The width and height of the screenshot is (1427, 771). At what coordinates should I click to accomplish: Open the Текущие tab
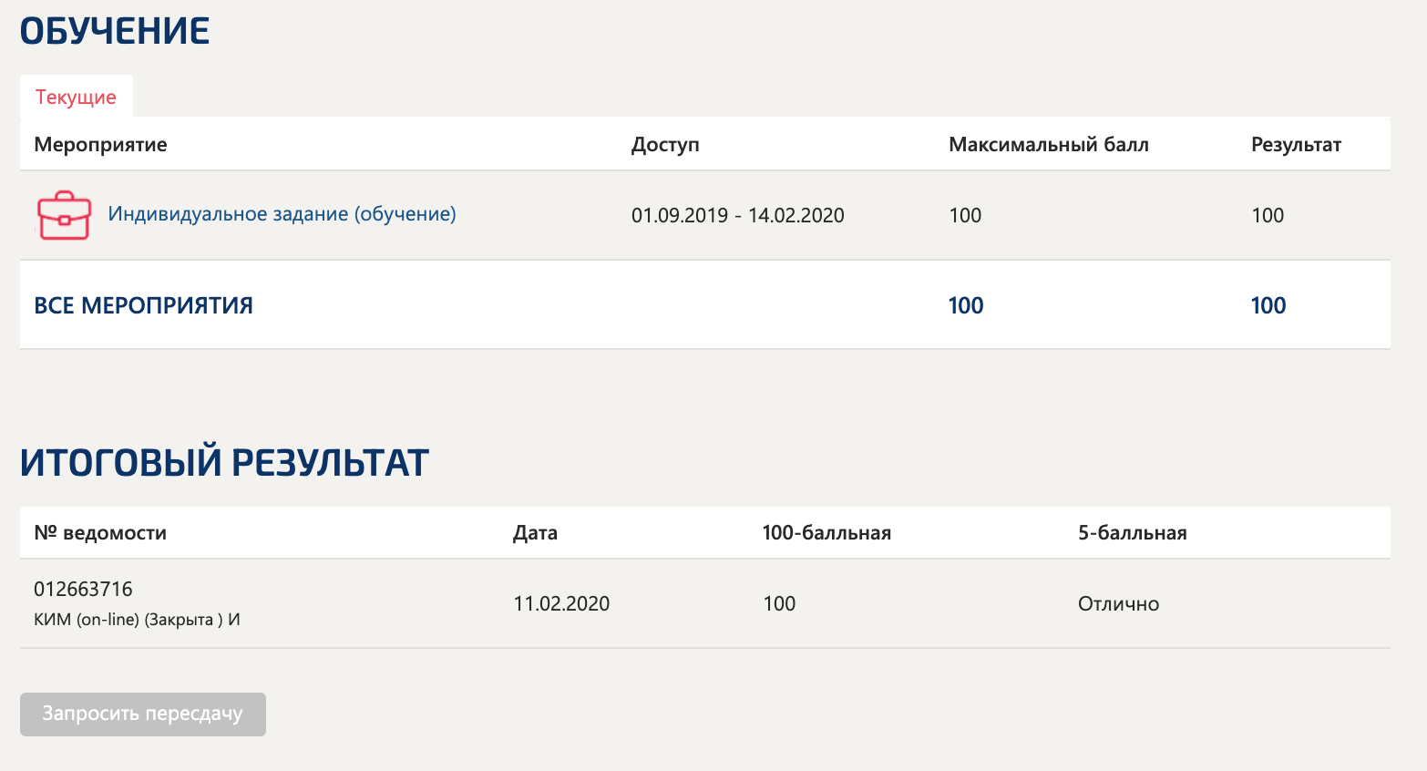(x=76, y=98)
